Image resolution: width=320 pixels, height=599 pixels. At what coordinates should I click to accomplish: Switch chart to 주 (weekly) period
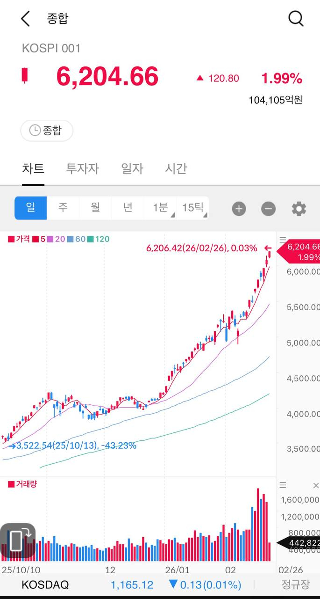(x=63, y=208)
